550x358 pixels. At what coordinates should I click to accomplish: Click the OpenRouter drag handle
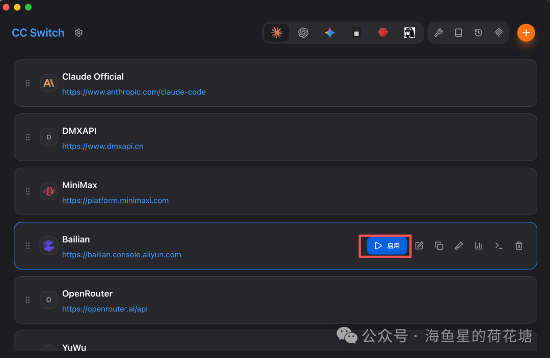coord(28,300)
